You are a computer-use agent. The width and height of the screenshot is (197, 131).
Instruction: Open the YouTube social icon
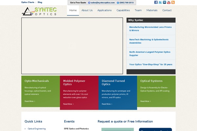coord(169,2)
